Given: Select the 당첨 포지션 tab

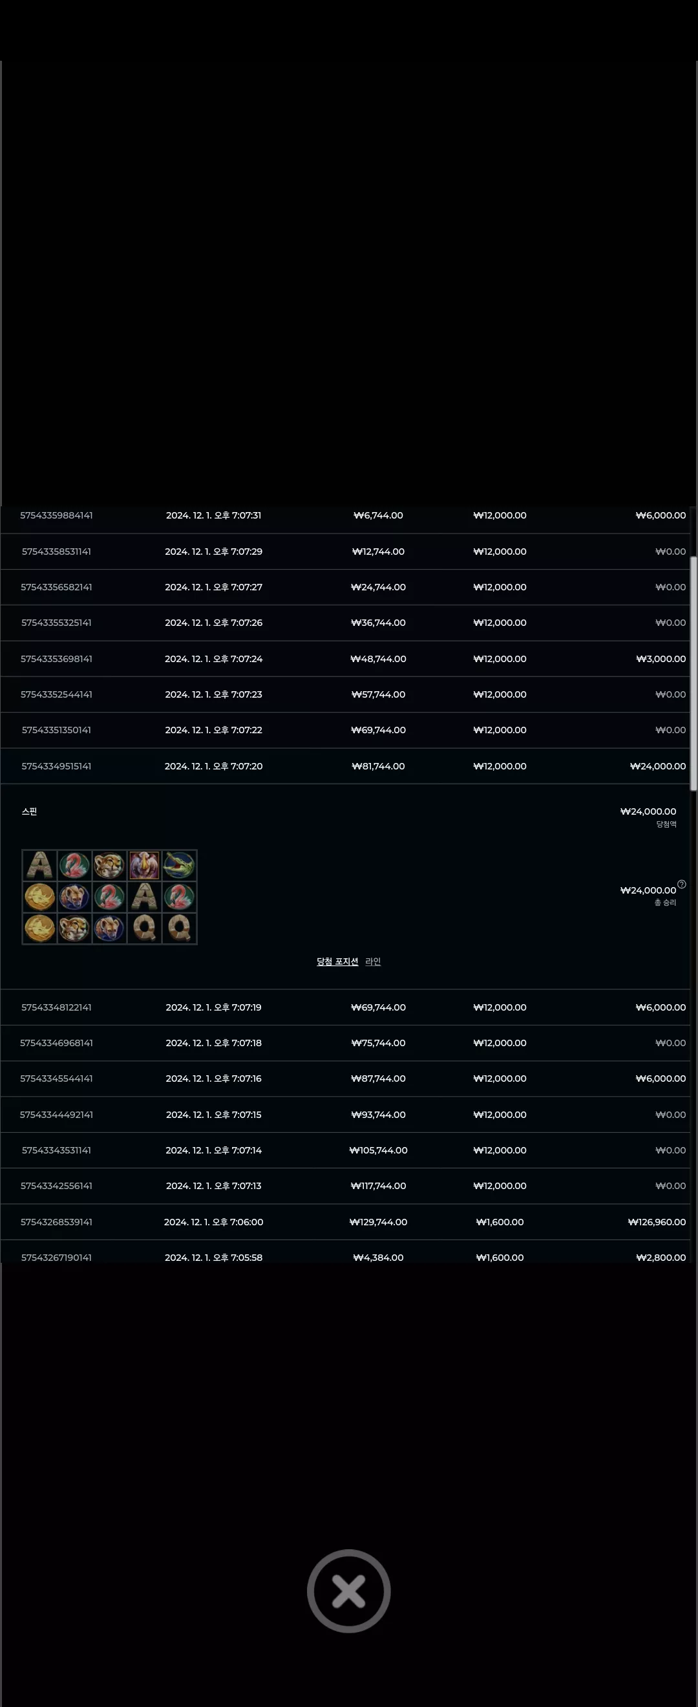Looking at the screenshot, I should [337, 961].
